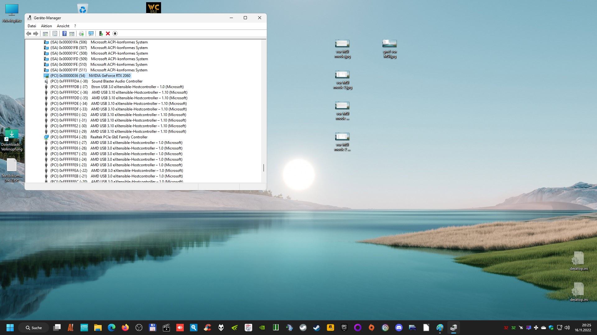Open Rockstar Games Launcher from the taskbar
597x335 pixels.
coord(331,328)
